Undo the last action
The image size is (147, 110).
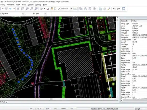(x=114, y=9)
